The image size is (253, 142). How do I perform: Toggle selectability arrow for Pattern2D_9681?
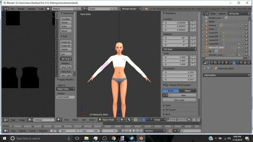coord(242,47)
